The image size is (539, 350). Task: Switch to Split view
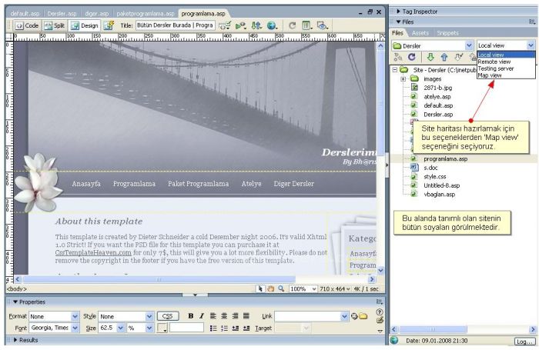point(55,25)
